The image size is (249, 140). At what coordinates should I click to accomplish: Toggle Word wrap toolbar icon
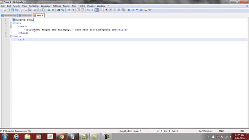(88, 10)
